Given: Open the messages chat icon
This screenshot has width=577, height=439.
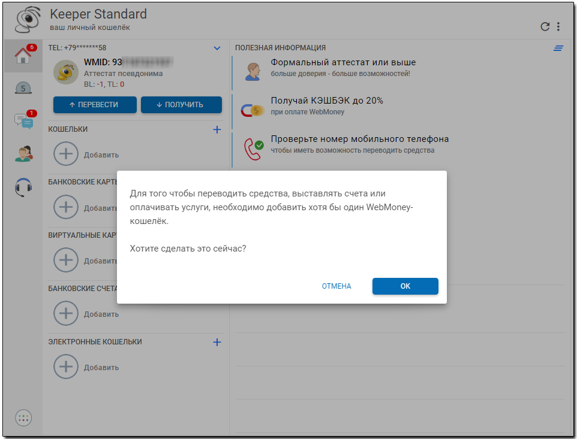Looking at the screenshot, I should (23, 120).
